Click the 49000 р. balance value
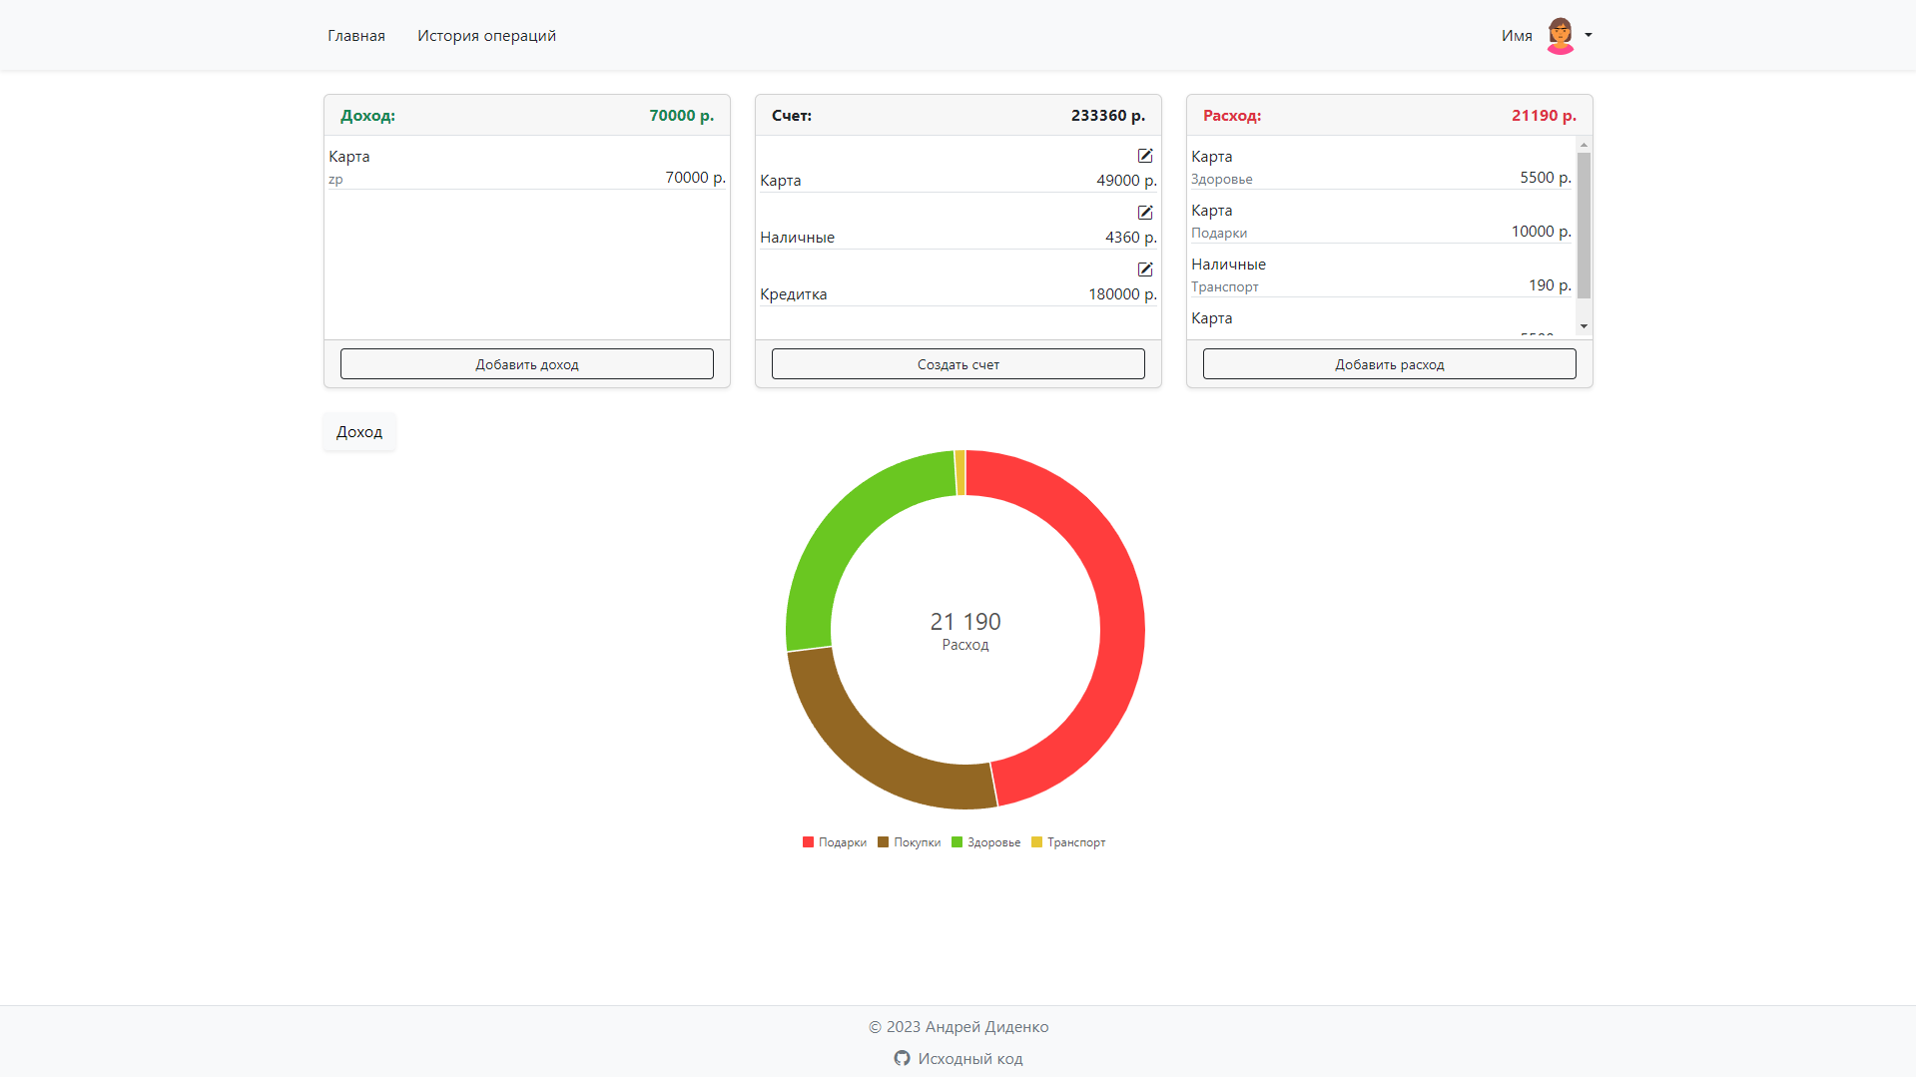1916x1077 pixels. [x=1126, y=181]
